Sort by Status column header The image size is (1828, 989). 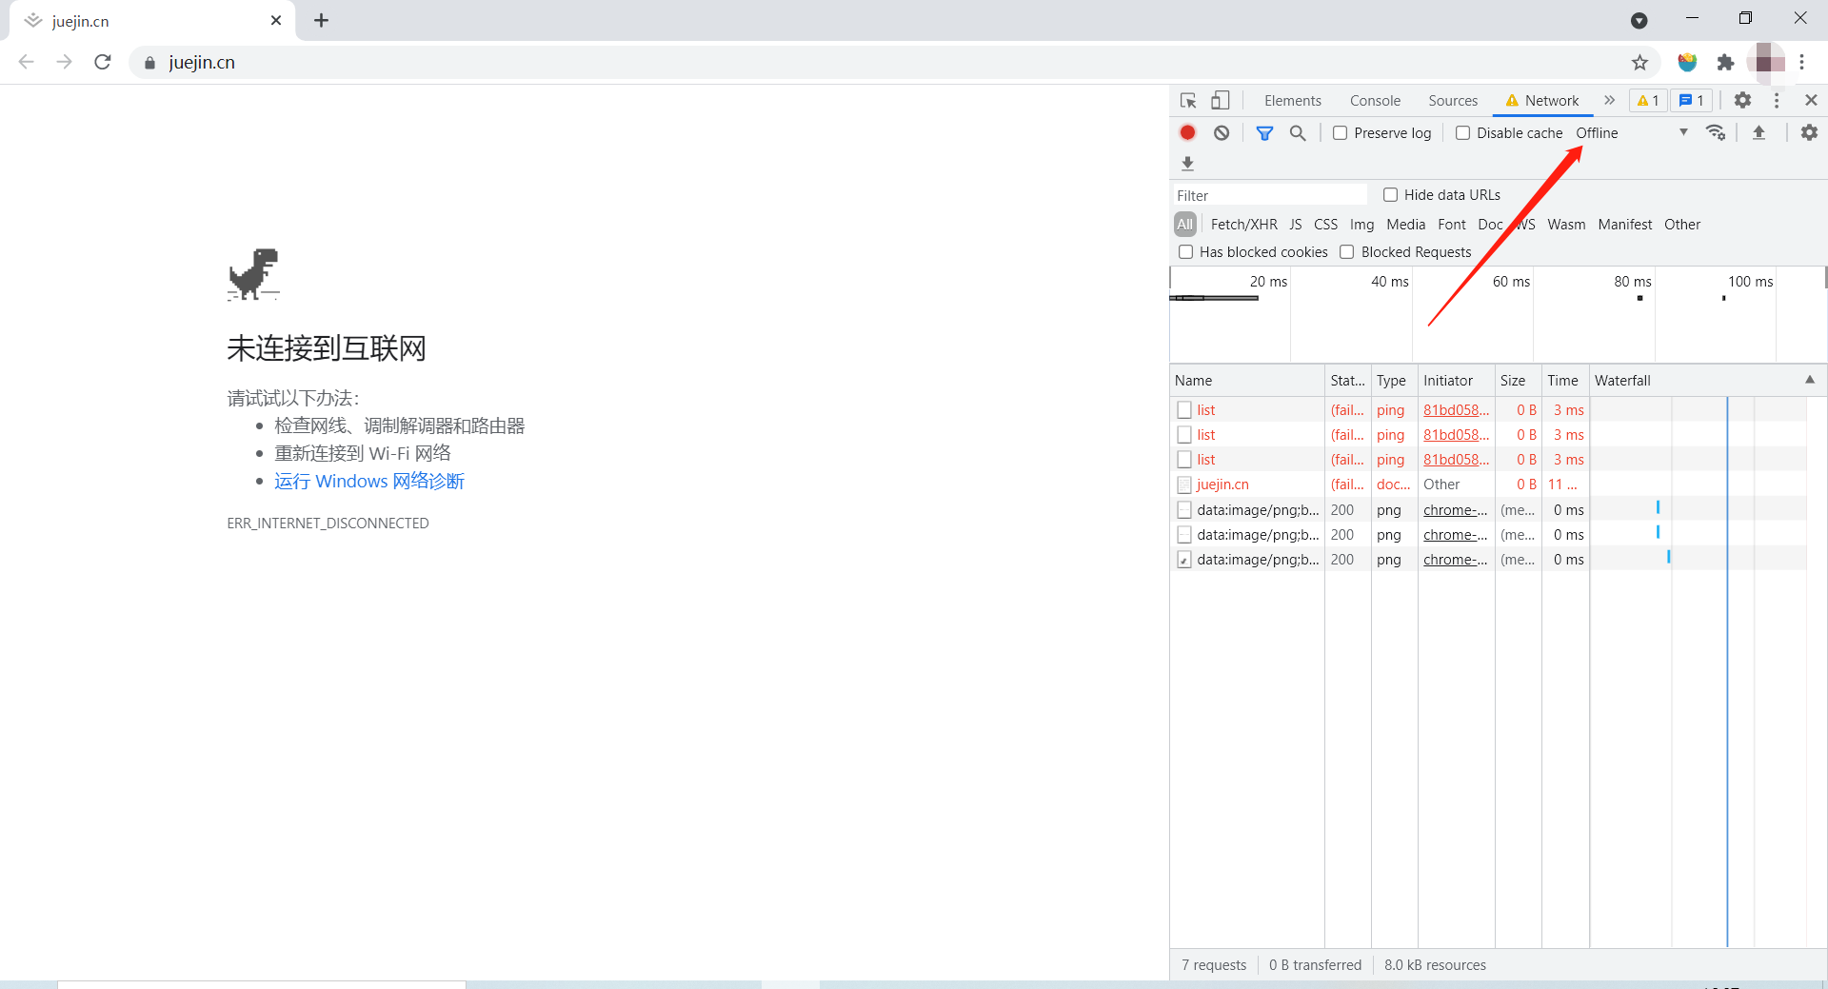click(x=1347, y=380)
